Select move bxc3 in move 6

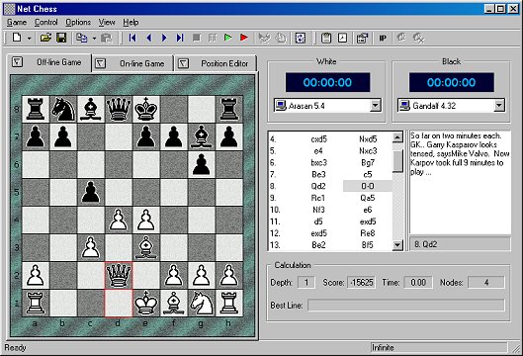pyautogui.click(x=319, y=163)
